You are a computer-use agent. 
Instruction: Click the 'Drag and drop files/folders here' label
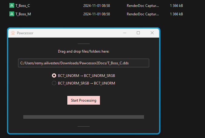(83, 51)
